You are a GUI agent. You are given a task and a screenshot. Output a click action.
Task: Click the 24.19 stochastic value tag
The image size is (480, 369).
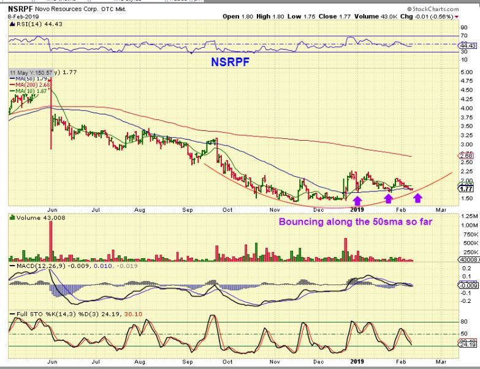point(468,345)
